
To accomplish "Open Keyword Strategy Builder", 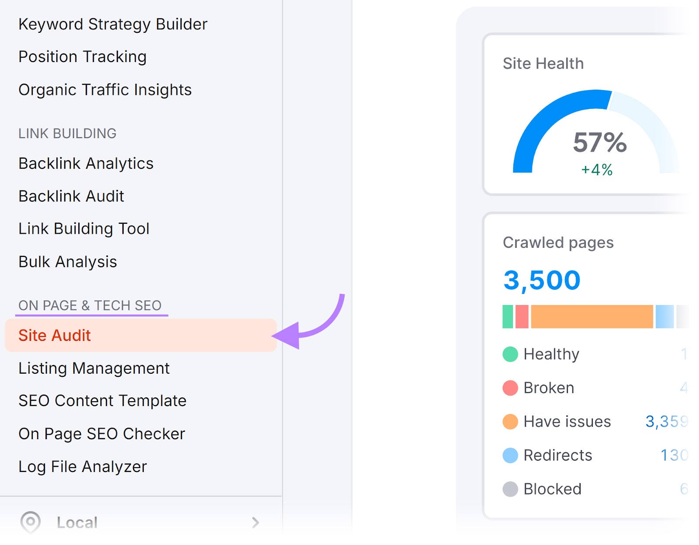I will click(x=113, y=24).
